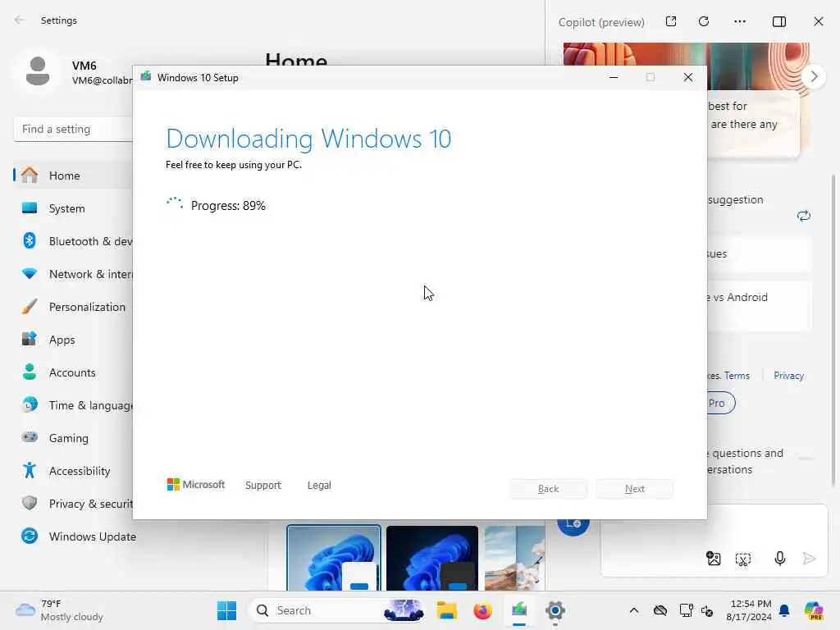Image resolution: width=840 pixels, height=630 pixels.
Task: Go back in Settings window
Action: click(x=20, y=21)
